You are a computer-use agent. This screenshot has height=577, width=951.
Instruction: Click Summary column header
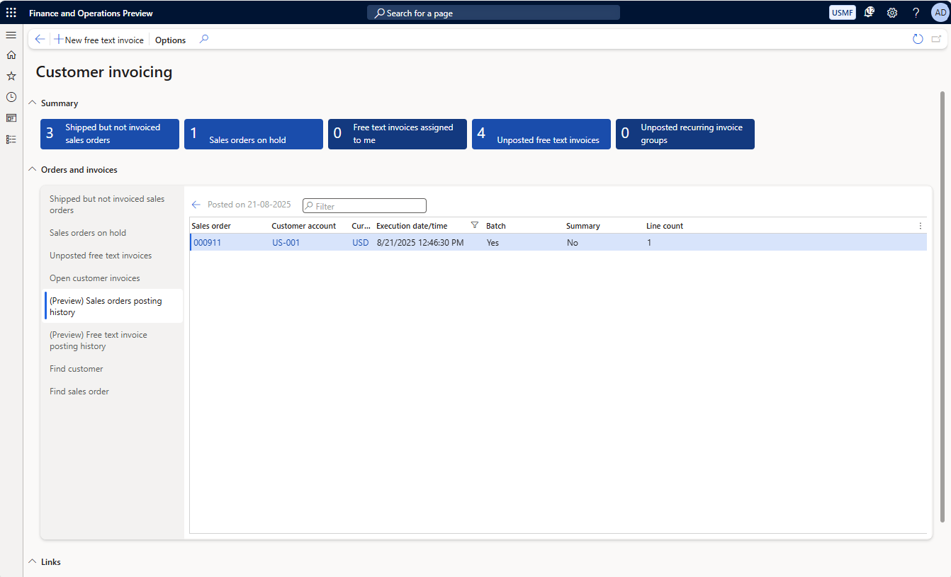point(583,226)
